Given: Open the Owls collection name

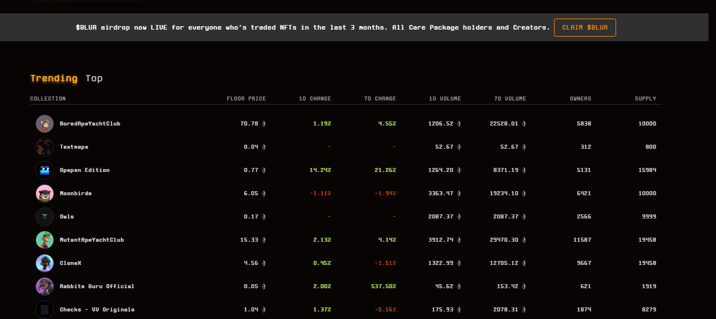Looking at the screenshot, I should pyautogui.click(x=67, y=217).
